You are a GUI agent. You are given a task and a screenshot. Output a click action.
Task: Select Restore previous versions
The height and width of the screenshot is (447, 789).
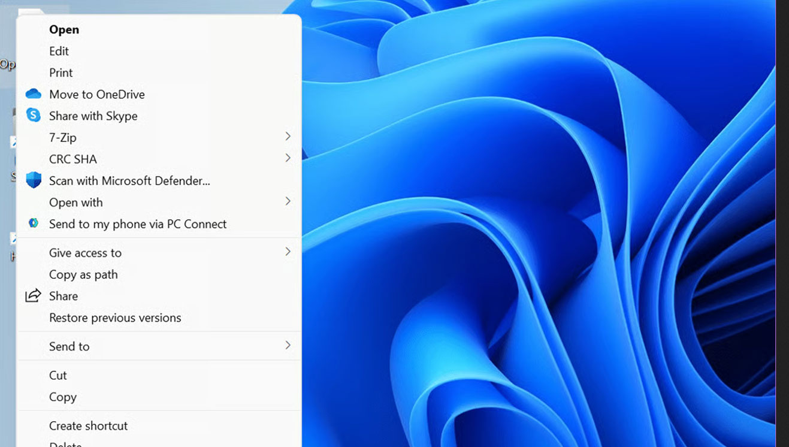115,318
